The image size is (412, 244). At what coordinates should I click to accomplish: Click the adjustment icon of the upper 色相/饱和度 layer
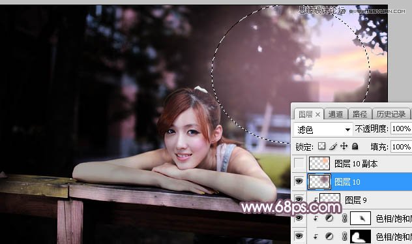pyautogui.click(x=329, y=219)
